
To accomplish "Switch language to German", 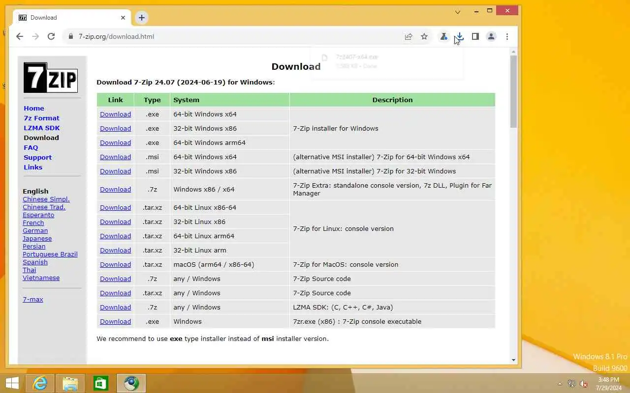I will (x=35, y=230).
